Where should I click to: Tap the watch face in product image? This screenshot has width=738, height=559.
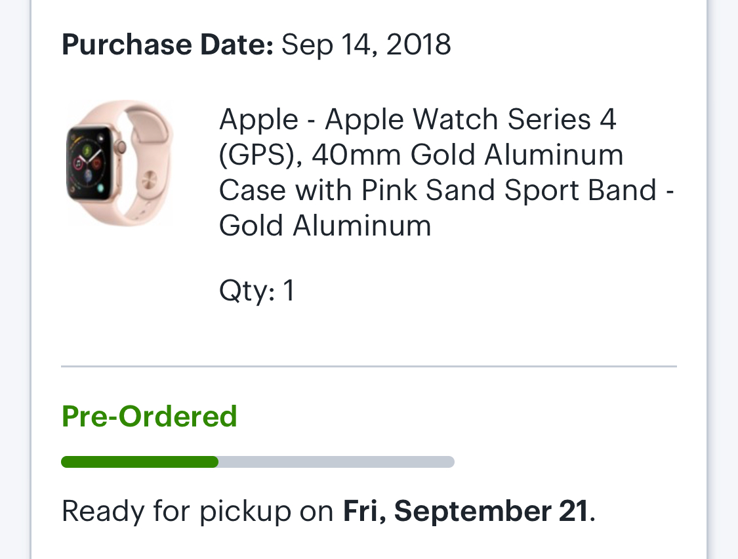(x=89, y=164)
